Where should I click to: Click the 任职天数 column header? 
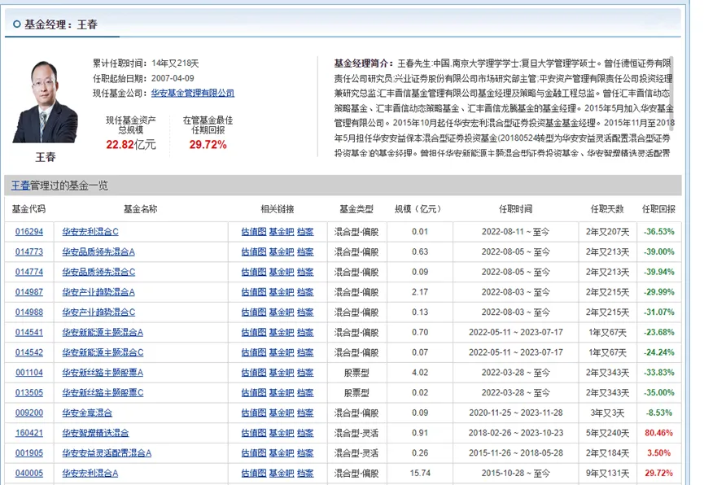click(607, 209)
